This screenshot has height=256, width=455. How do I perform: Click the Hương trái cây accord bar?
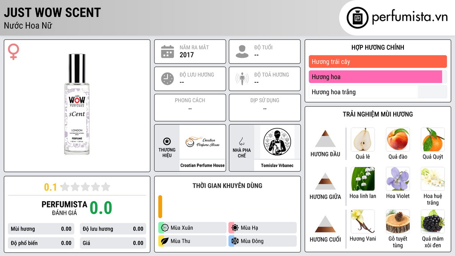point(378,61)
